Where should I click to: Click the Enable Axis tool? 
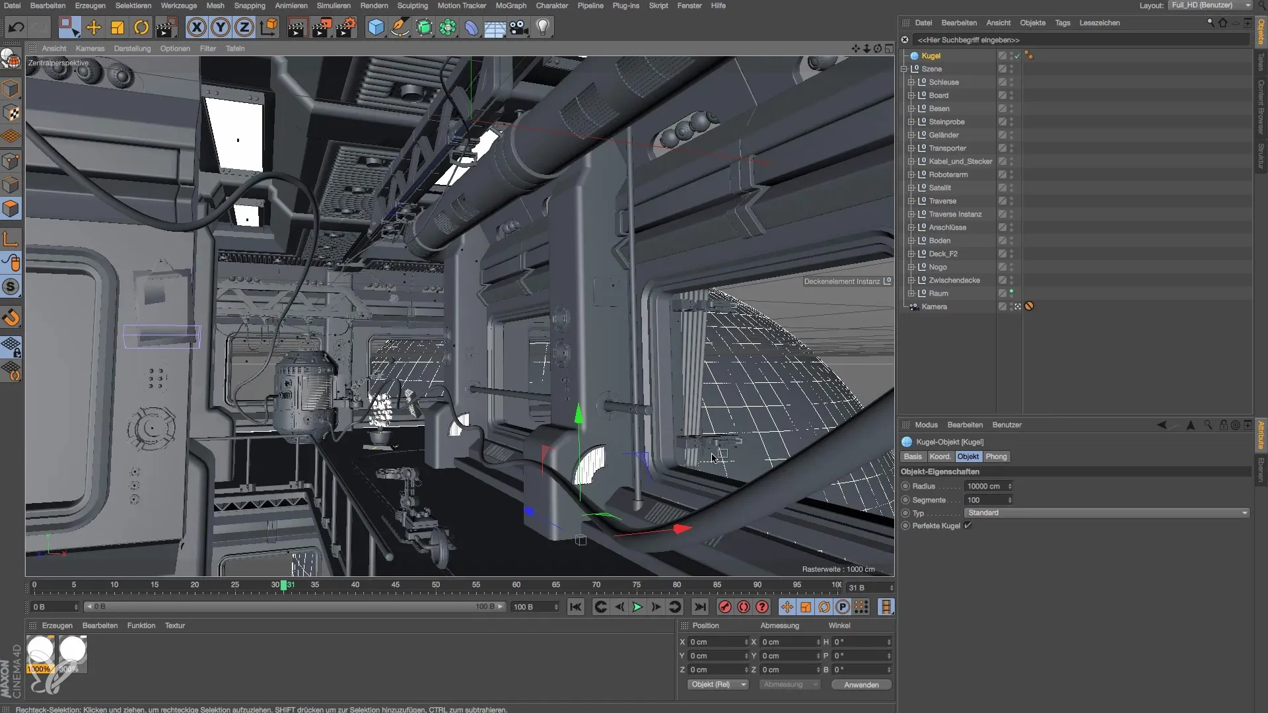tap(11, 239)
